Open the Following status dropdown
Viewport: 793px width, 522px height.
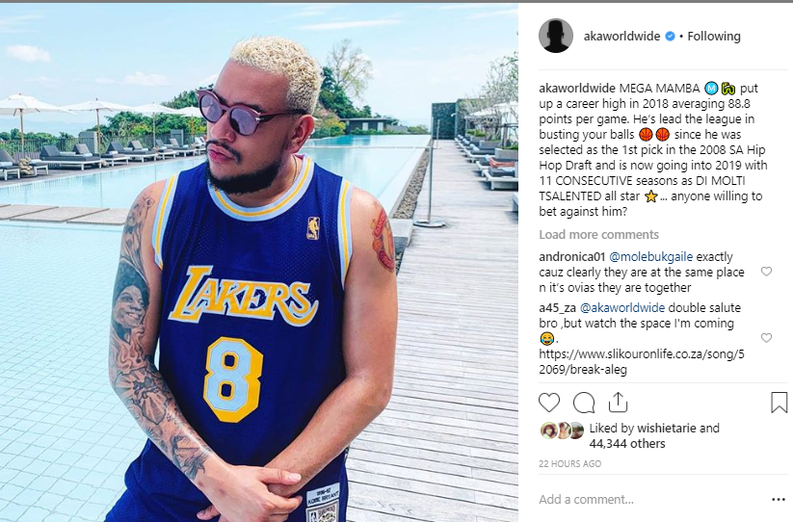[714, 37]
